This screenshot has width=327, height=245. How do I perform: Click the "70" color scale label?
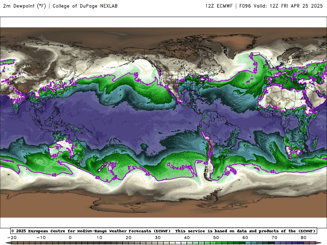pos(274,238)
